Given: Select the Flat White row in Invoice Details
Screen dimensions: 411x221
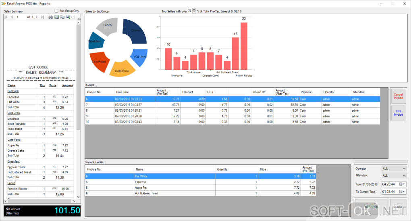Looking at the screenshot, I should pos(201,176).
